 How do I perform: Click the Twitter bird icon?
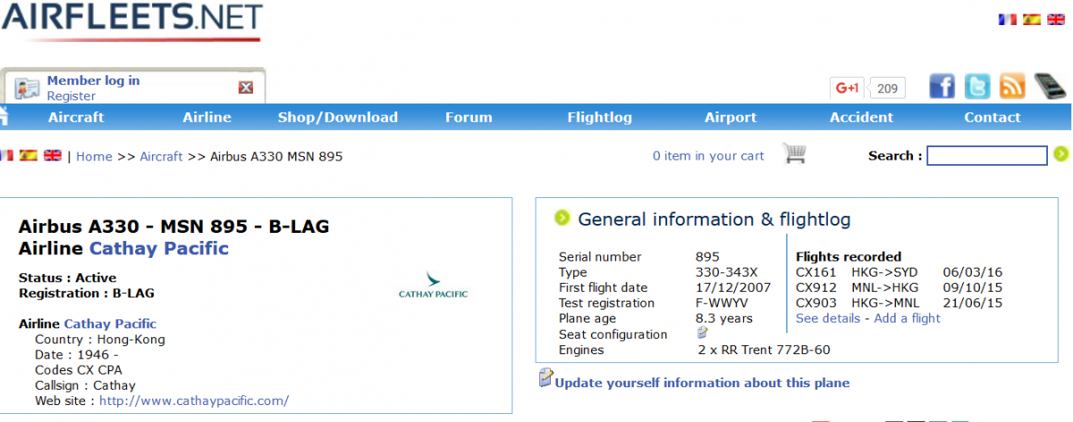pos(977,86)
